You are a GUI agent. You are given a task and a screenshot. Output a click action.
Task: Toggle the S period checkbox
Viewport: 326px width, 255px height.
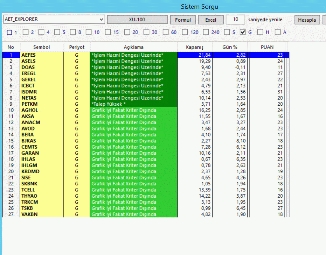[227, 32]
